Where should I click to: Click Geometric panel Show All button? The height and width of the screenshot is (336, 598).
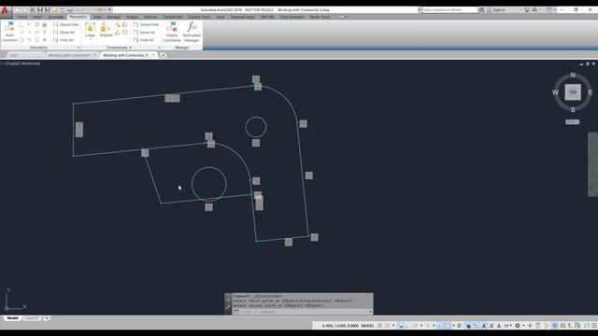click(64, 33)
